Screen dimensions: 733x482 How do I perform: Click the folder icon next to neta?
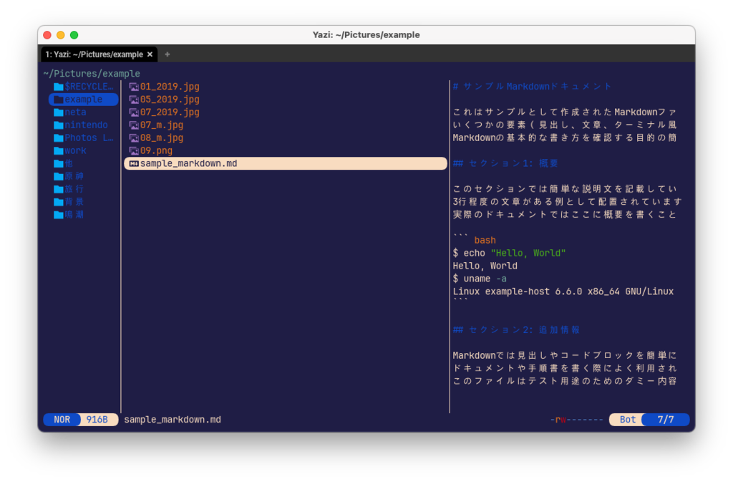coord(59,112)
